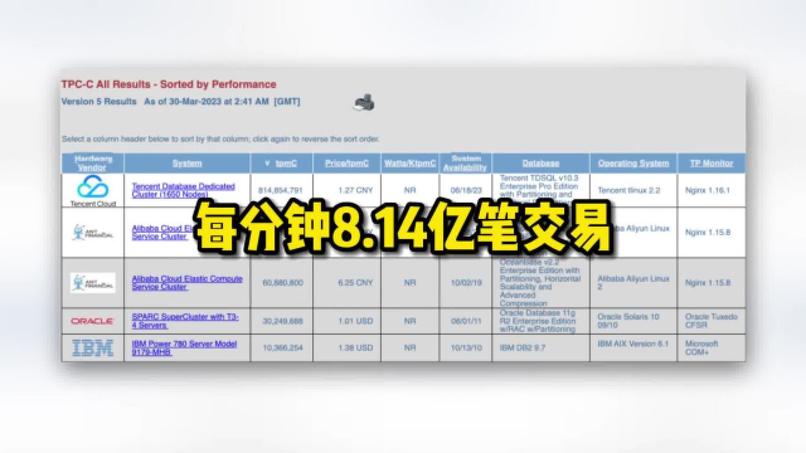Click the TPC-C All Results page title
The image size is (806, 453).
tap(169, 84)
